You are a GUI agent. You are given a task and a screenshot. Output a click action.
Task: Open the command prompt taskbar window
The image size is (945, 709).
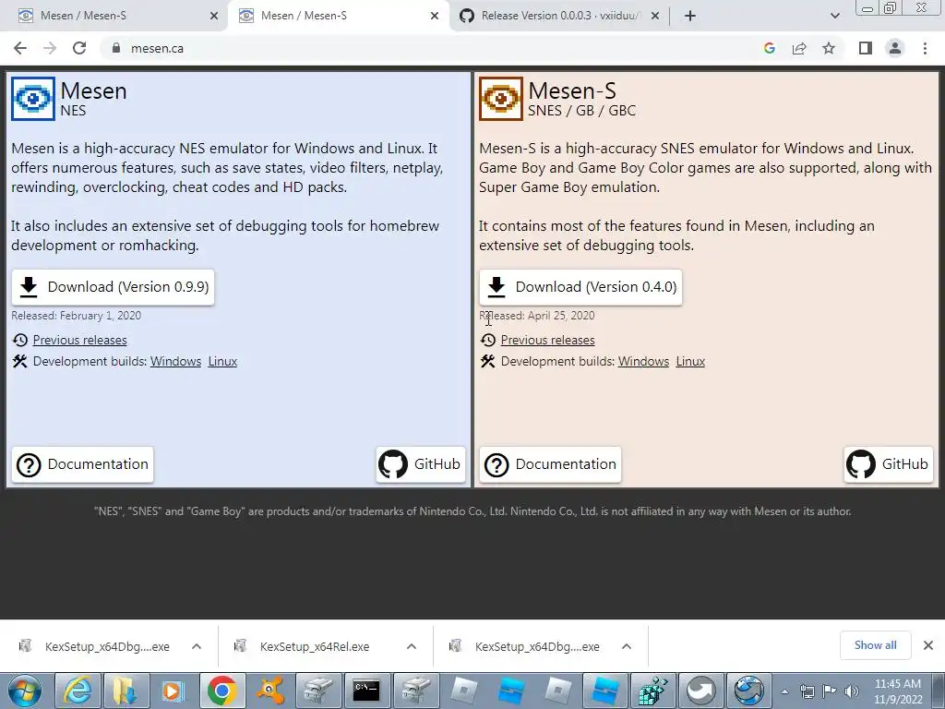tap(366, 691)
